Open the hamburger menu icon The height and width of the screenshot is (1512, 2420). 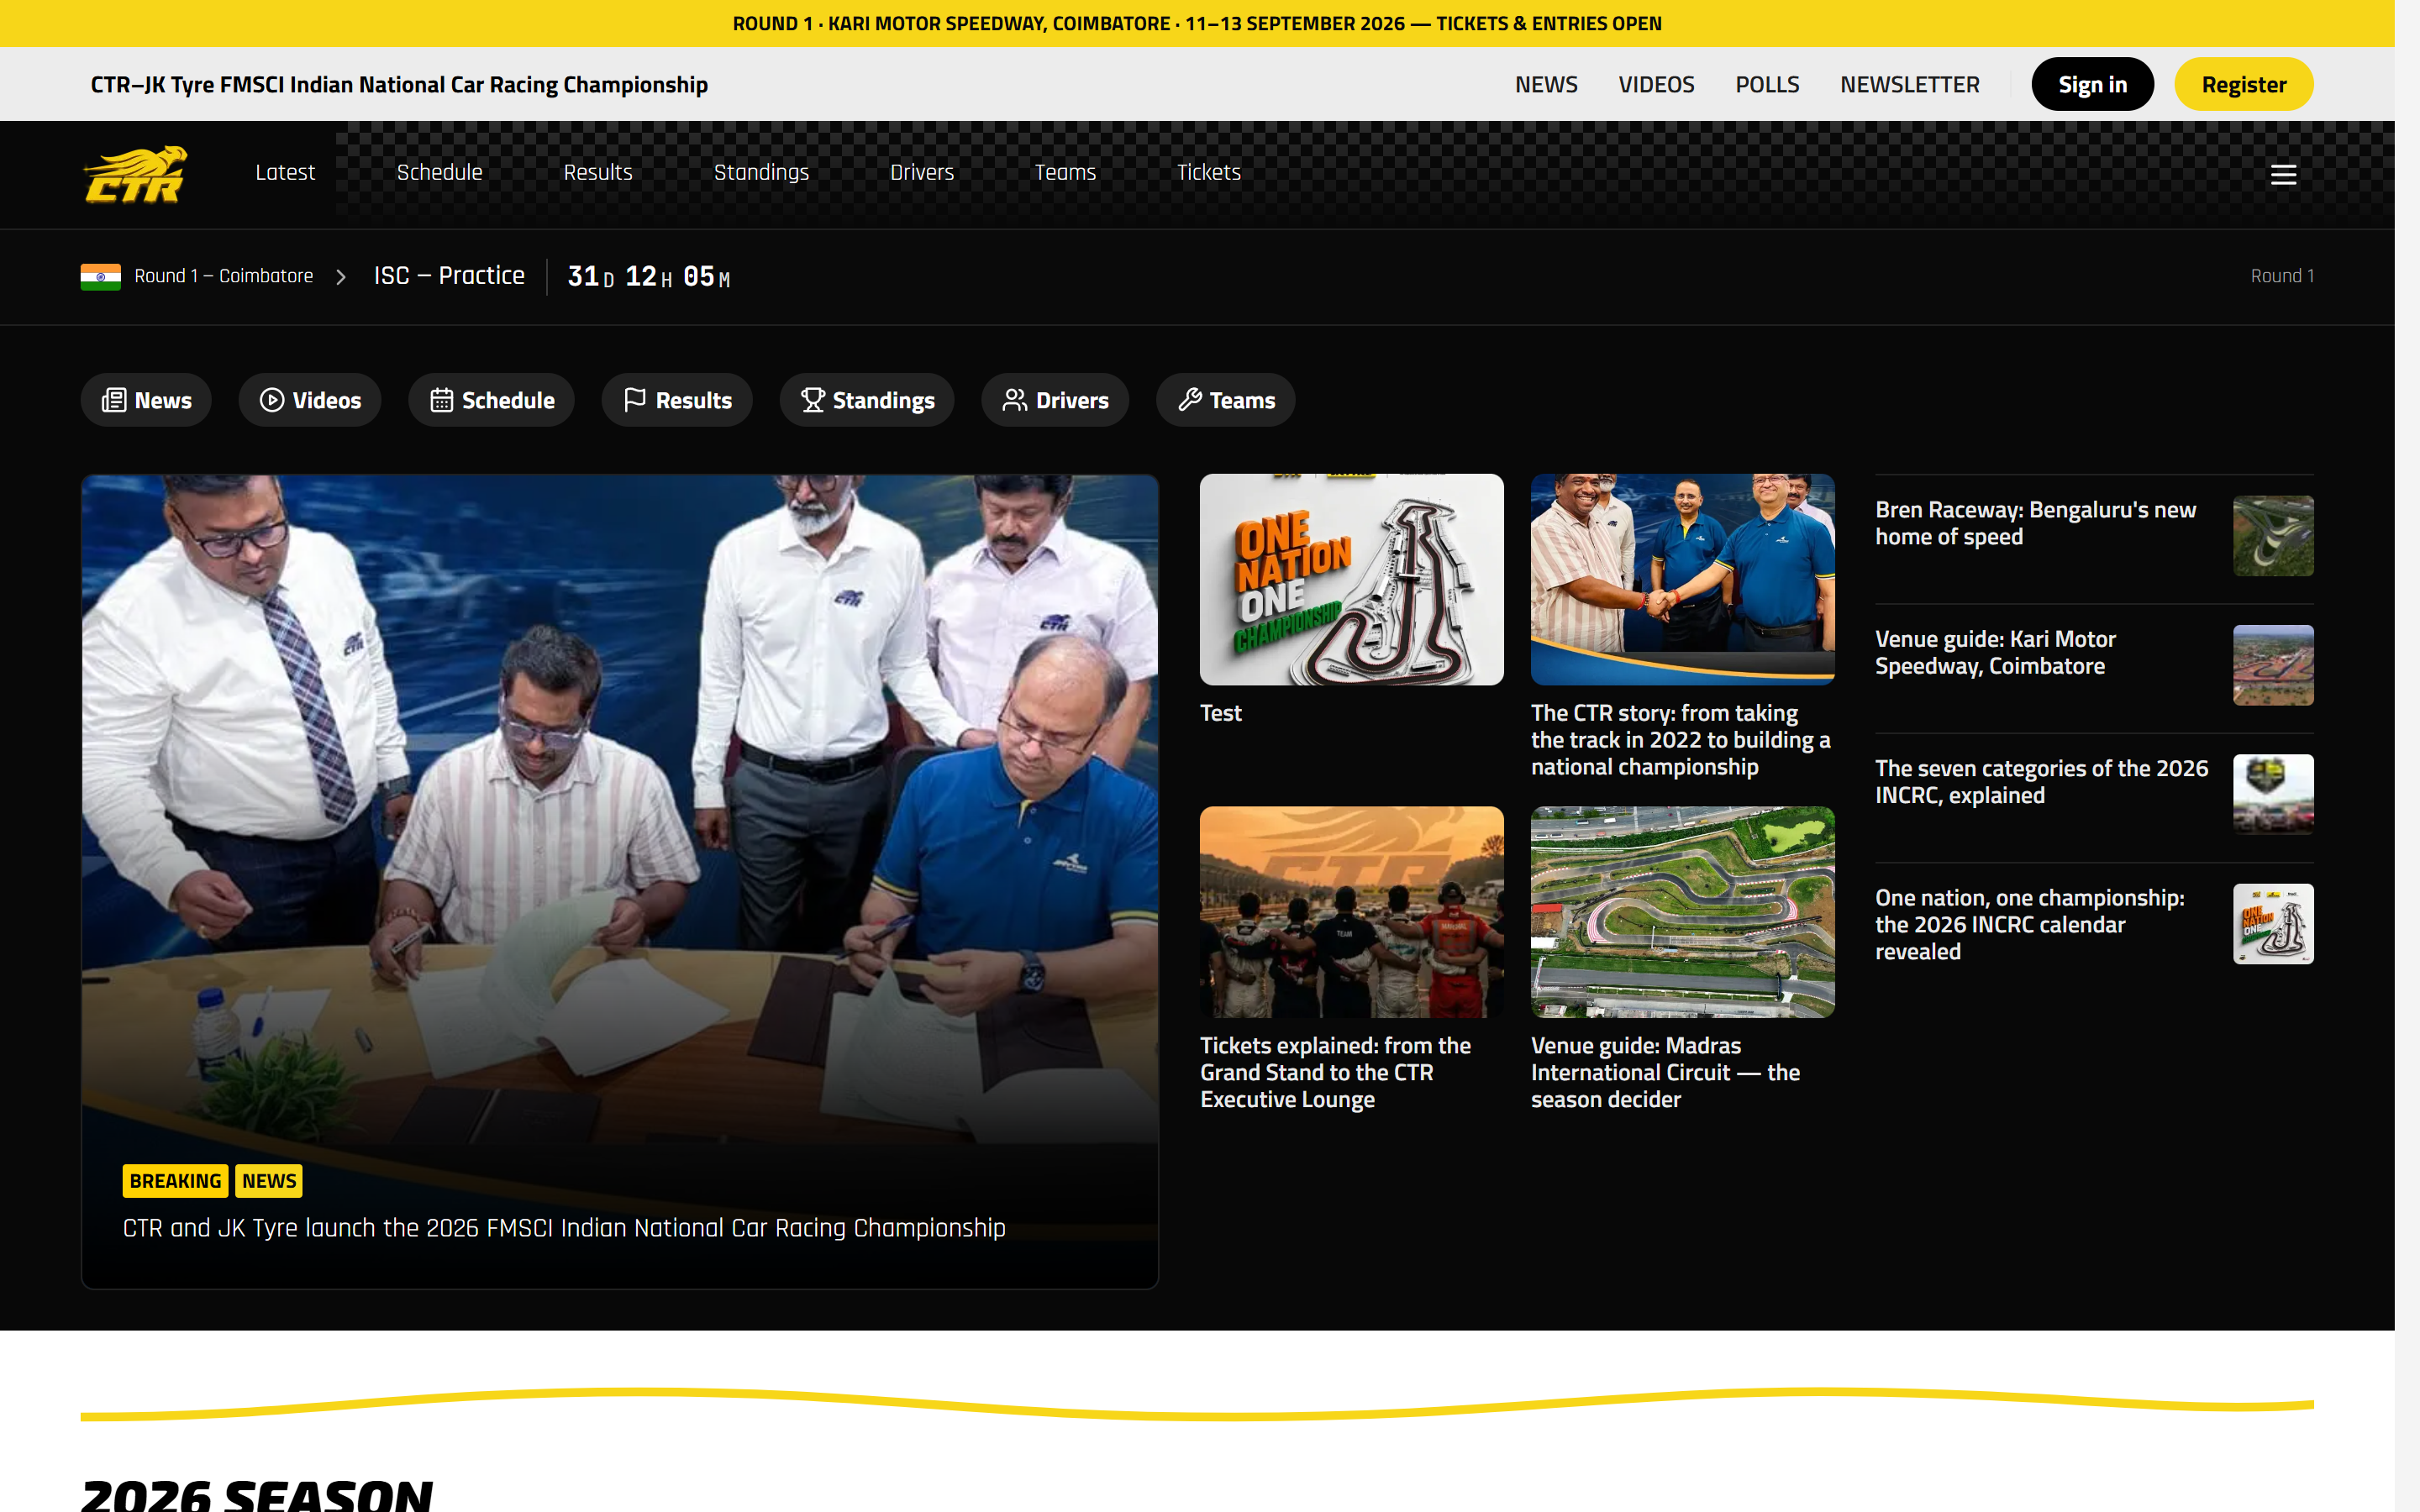coord(2283,175)
